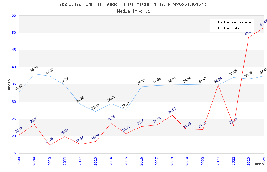Click the 21.91 Ente data label
The width and height of the screenshot is (267, 172).
coord(203,125)
